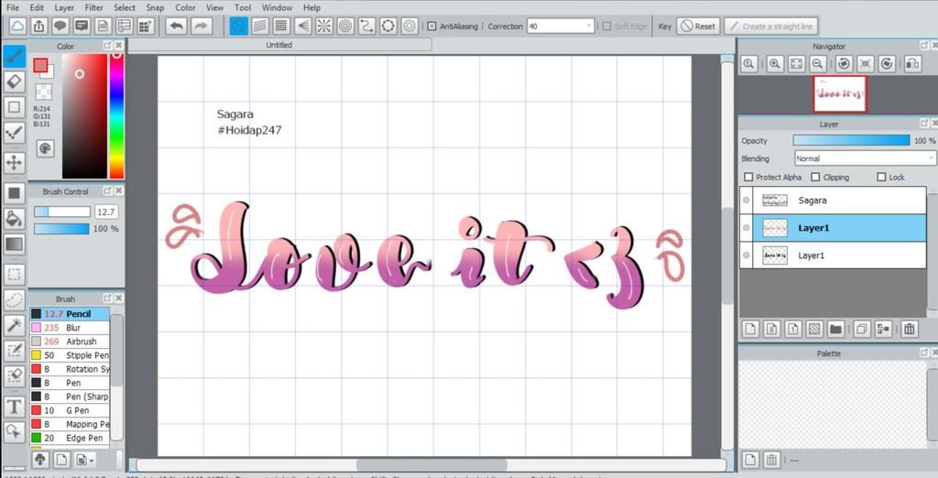Open the Filter menu
Screen dimensions: 938x478
94,7
